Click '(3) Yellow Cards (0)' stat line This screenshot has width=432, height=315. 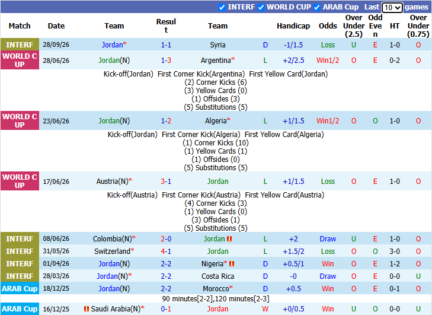click(216, 91)
